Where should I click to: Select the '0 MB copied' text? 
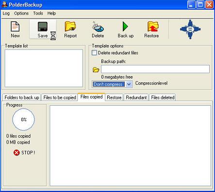pyautogui.click(x=18, y=143)
